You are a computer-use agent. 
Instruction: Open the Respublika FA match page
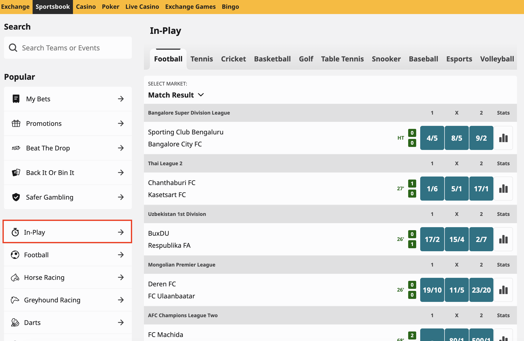[169, 245]
